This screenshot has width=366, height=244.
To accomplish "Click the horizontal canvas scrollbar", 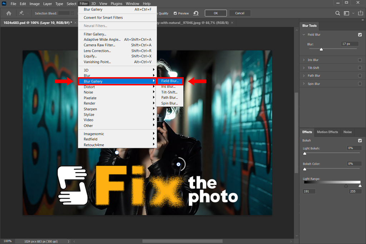I will [182, 241].
